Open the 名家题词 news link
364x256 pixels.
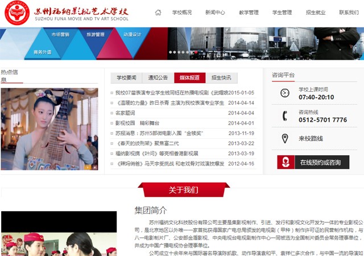click(x=127, y=113)
